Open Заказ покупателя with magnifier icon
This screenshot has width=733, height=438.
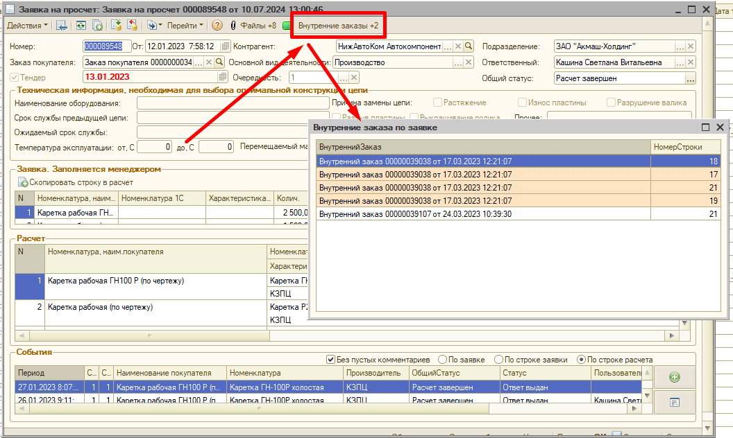click(x=219, y=62)
